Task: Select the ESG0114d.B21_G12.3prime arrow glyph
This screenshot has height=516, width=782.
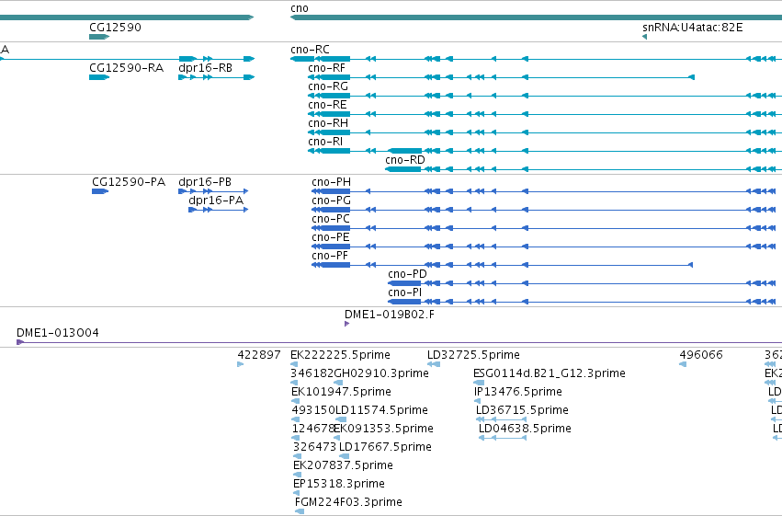Action: [x=479, y=384]
